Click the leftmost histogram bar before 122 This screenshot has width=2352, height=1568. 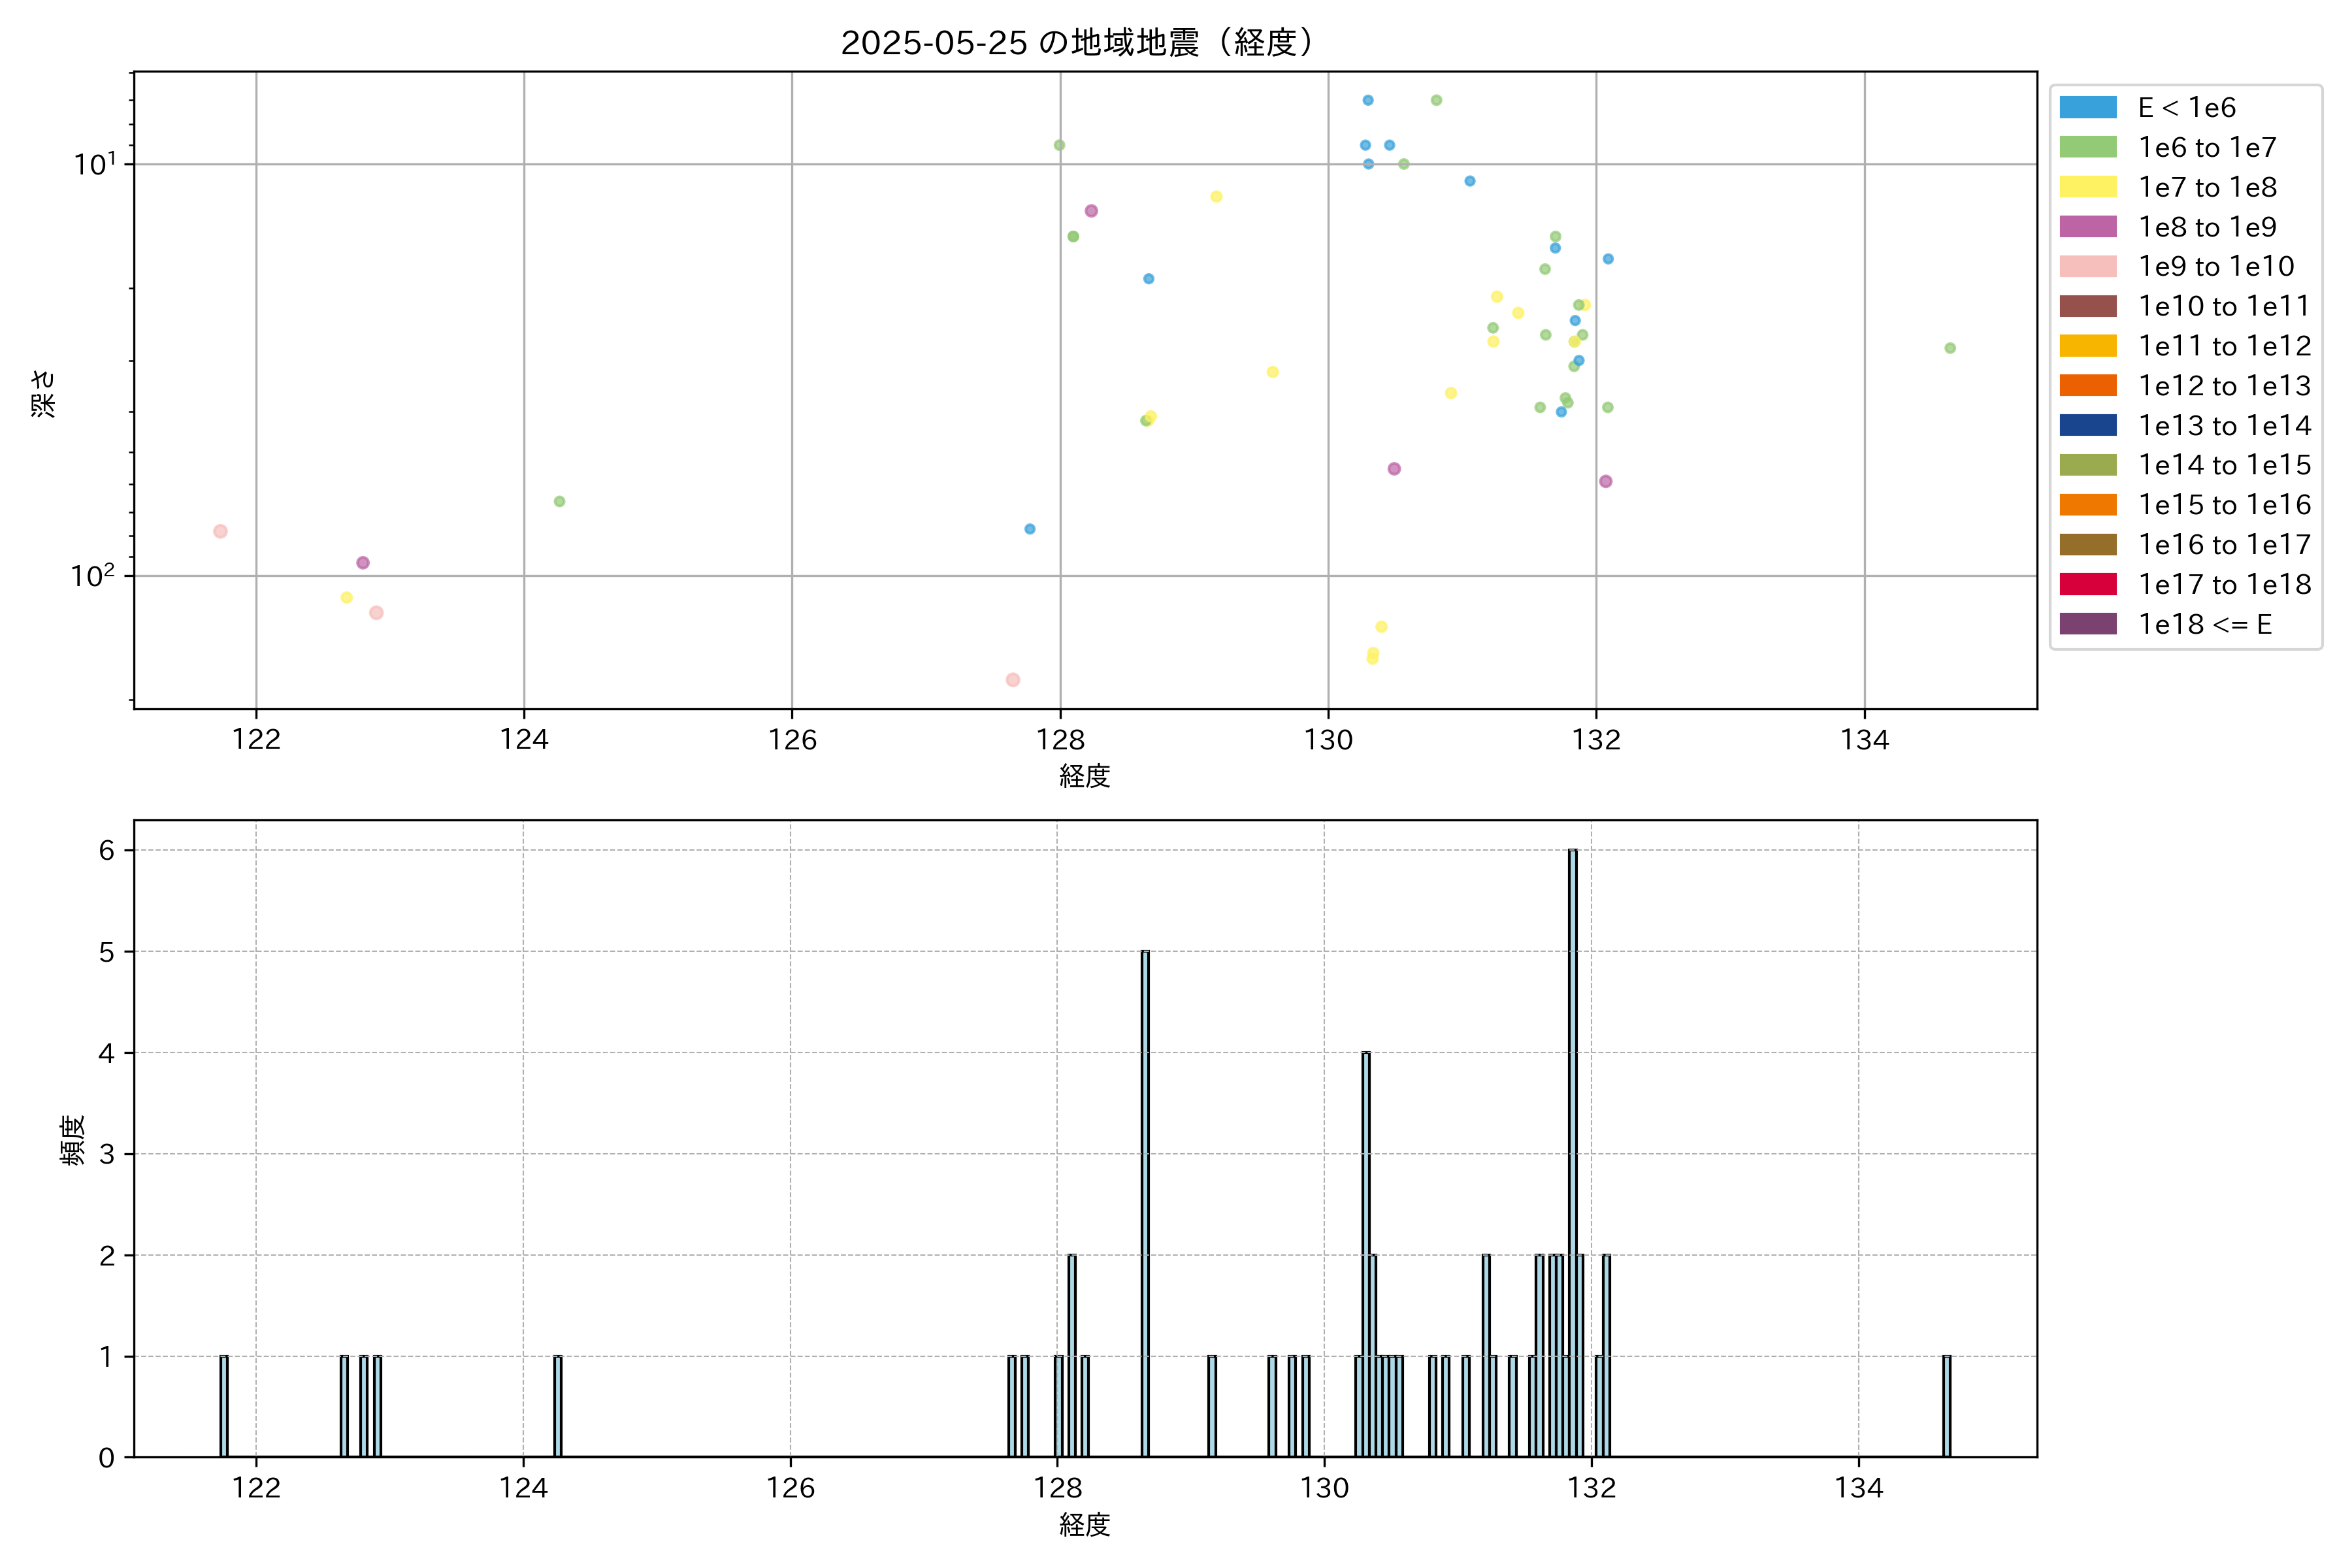224,1406
